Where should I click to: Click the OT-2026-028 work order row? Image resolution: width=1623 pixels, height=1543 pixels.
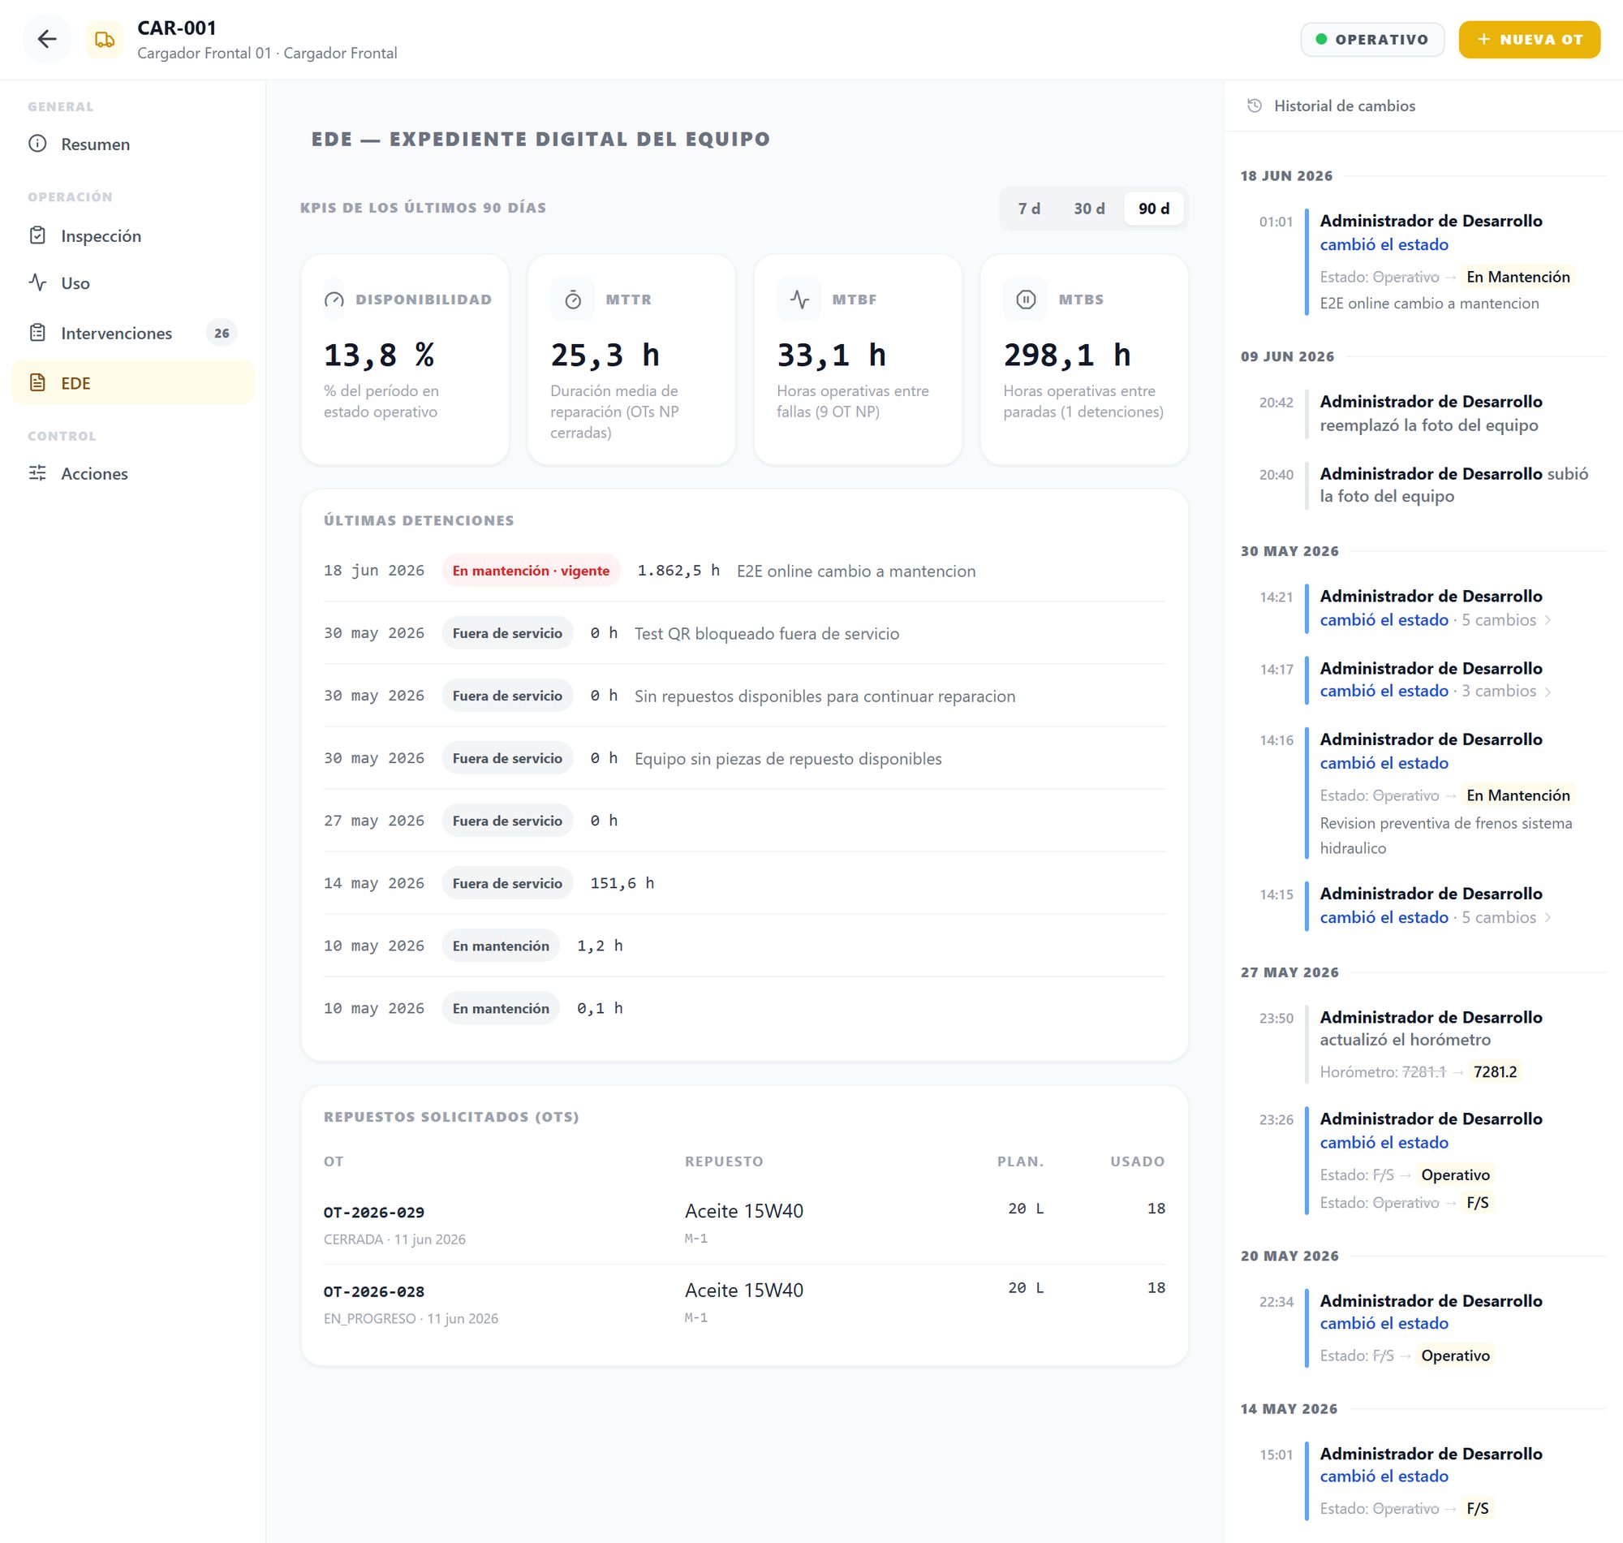(x=744, y=1304)
